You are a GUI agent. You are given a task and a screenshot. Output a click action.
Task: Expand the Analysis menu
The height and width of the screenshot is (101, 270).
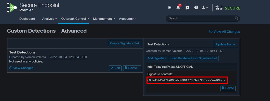pyautogui.click(x=49, y=19)
